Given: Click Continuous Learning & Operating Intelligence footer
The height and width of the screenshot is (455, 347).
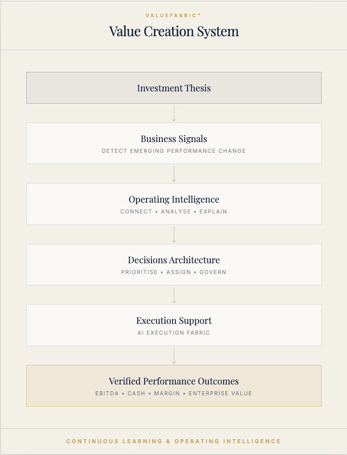Looking at the screenshot, I should 173,441.
